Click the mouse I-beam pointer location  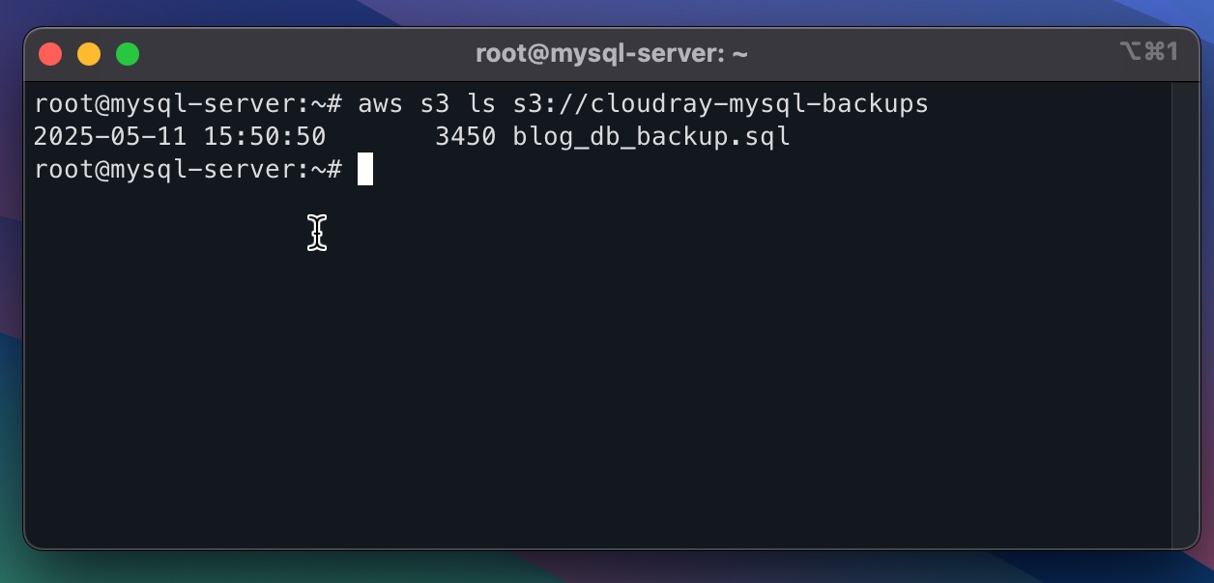(317, 233)
